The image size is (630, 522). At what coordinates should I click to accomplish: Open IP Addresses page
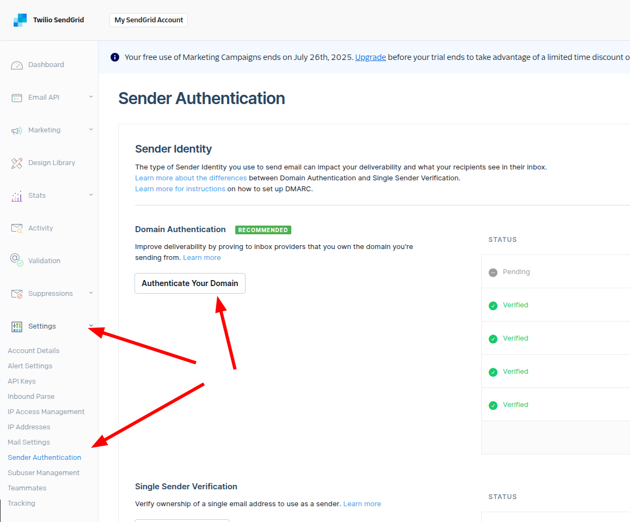click(29, 427)
